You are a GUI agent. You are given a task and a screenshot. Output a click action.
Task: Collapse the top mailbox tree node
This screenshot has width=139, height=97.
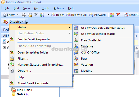[x=4, y=47]
